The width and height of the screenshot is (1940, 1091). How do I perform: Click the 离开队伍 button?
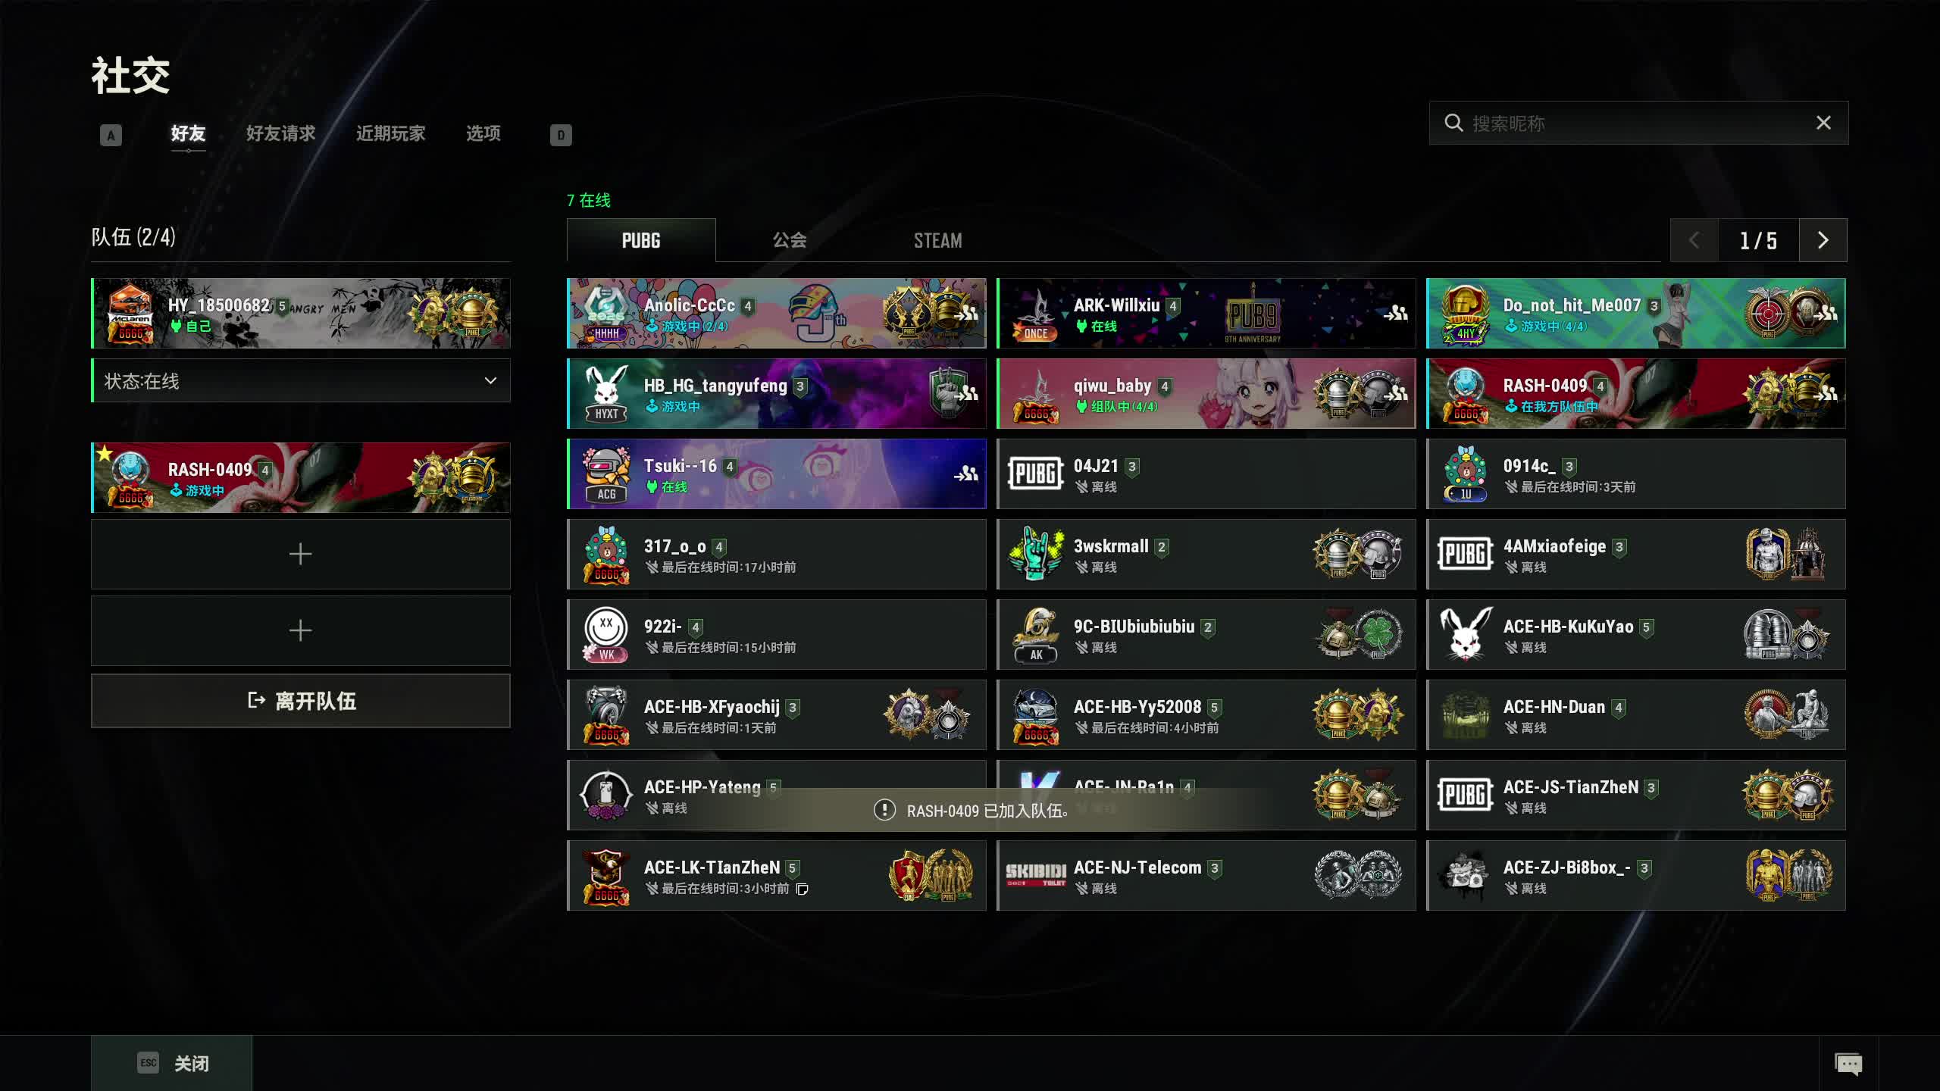pyautogui.click(x=301, y=701)
